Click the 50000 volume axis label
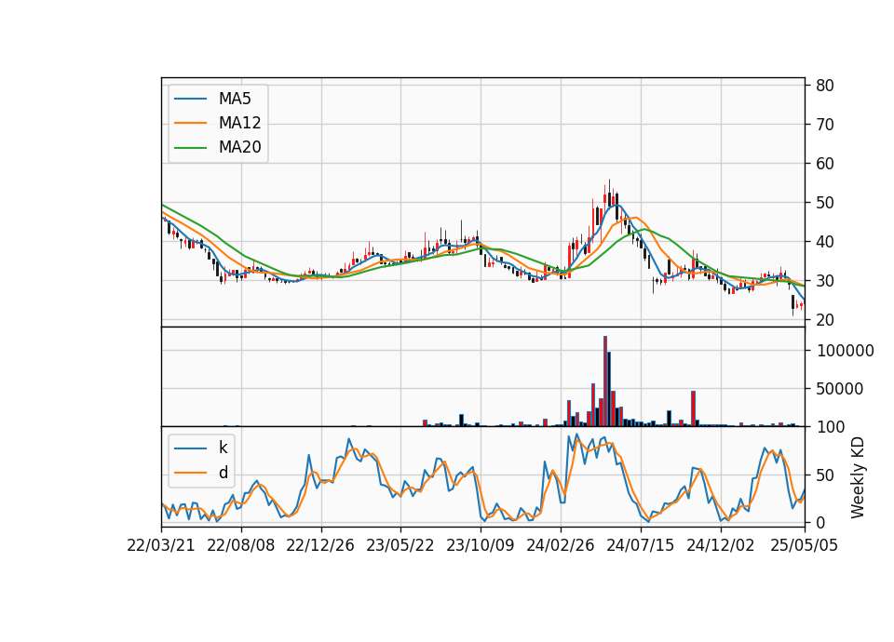The height and width of the screenshot is (642, 894). (840, 389)
